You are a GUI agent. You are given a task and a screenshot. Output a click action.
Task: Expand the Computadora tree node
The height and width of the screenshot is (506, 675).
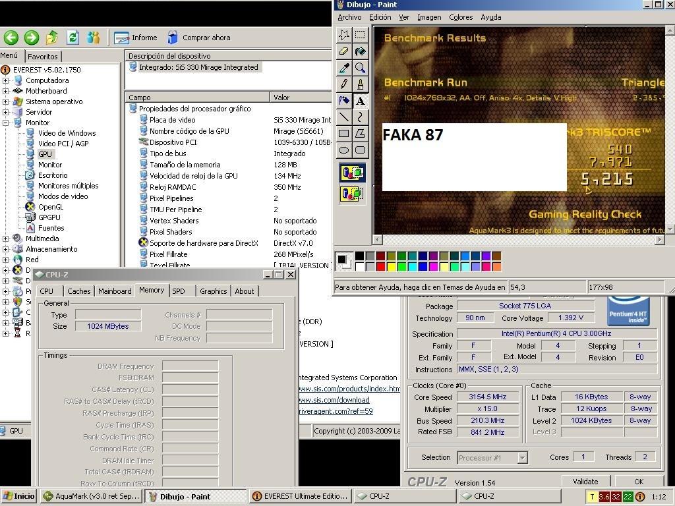click(x=5, y=80)
